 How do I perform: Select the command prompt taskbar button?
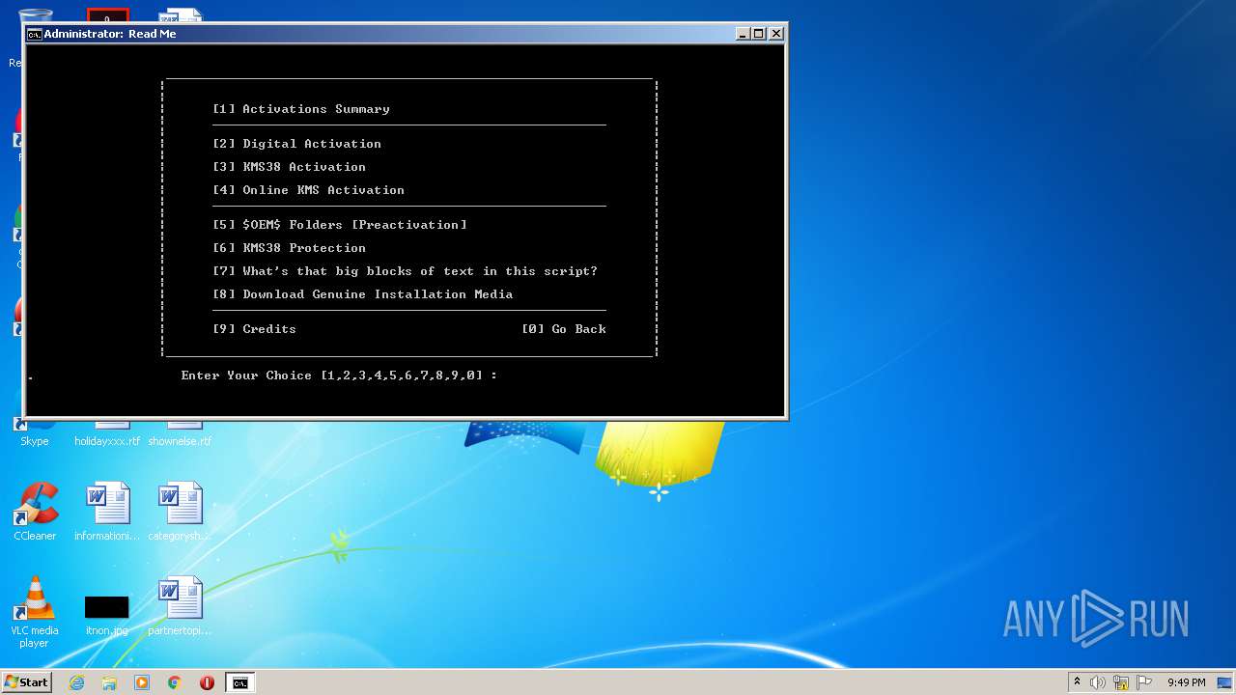click(x=239, y=682)
